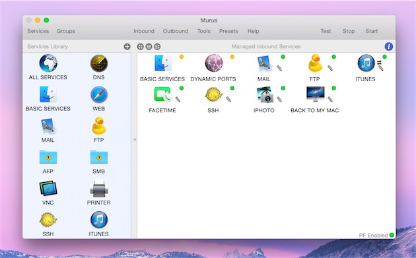Edit managed SSH service with pencil

tap(228, 100)
